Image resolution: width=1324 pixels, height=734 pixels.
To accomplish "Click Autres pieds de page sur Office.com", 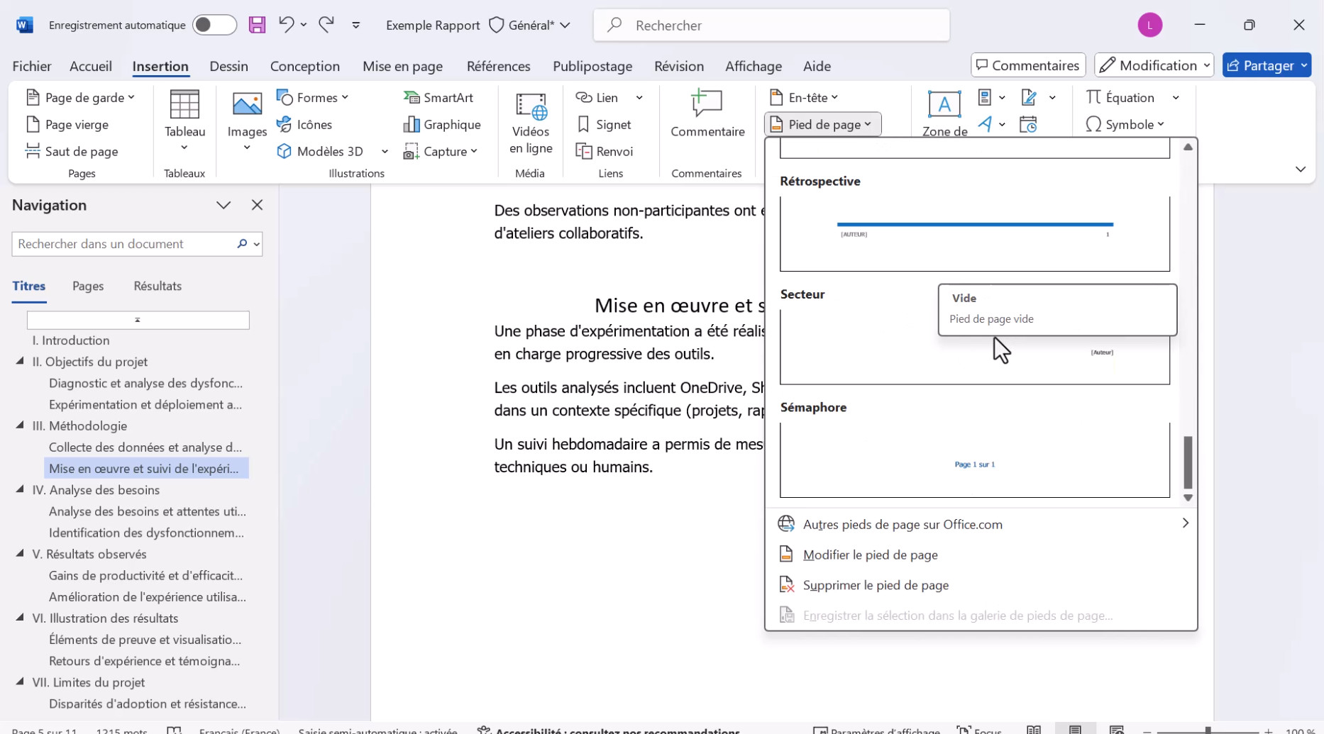I will click(x=981, y=524).
